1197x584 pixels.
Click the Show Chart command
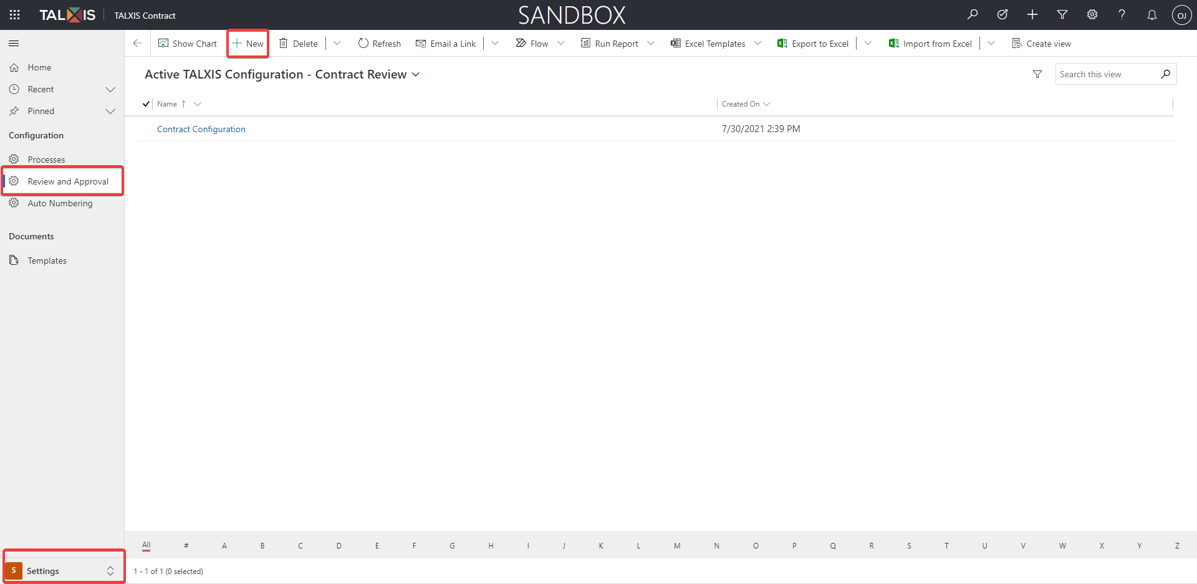(x=188, y=44)
